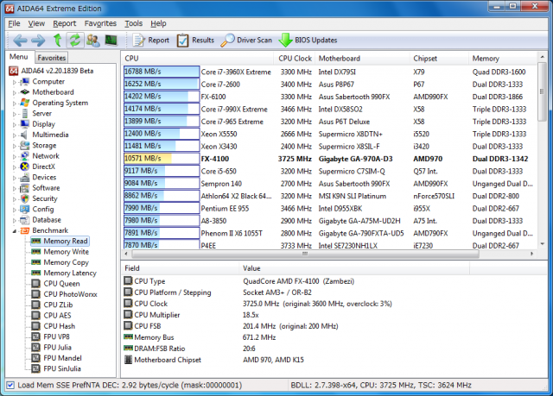The height and width of the screenshot is (396, 553).
Task: Click the DirectX tree icon
Action: pyautogui.click(x=25, y=167)
